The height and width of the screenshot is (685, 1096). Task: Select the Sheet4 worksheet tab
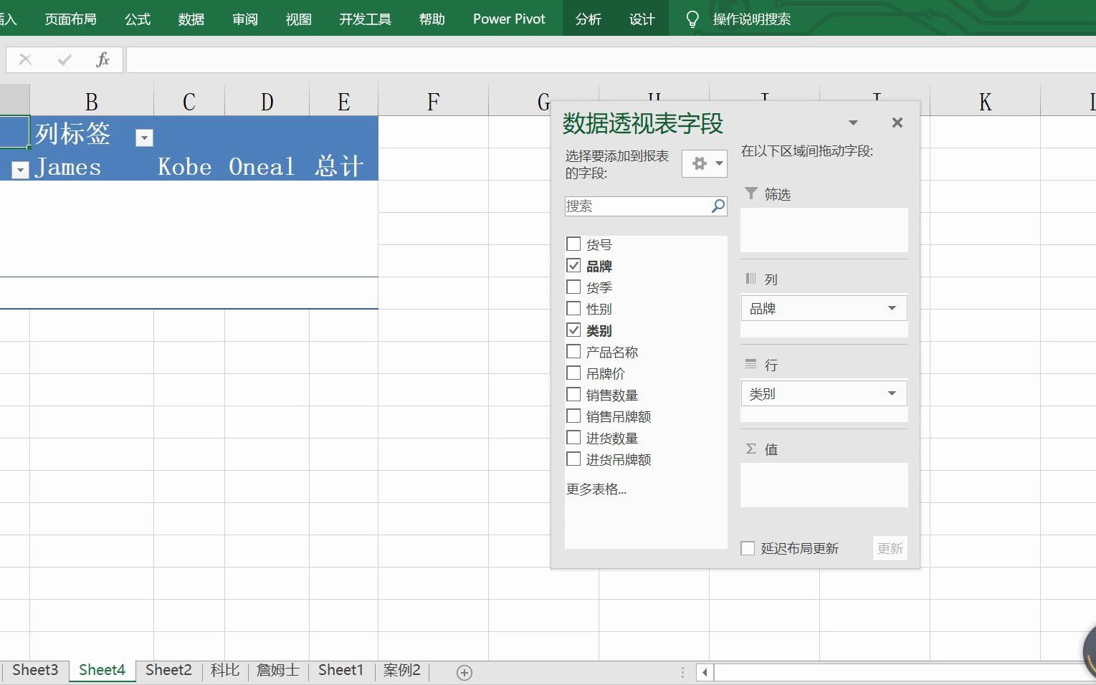click(x=102, y=670)
